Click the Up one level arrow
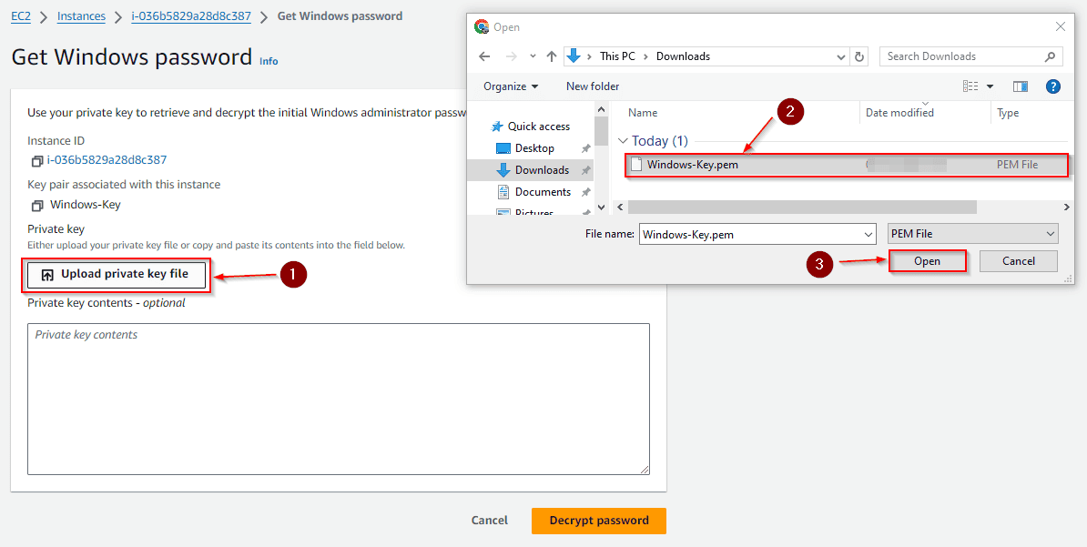 pyautogui.click(x=552, y=56)
